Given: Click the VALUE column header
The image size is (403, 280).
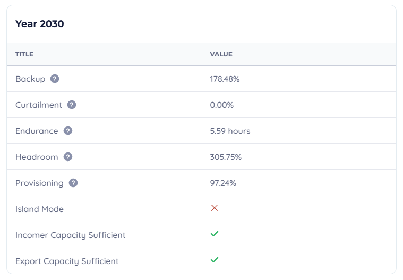Looking at the screenshot, I should coord(221,54).
